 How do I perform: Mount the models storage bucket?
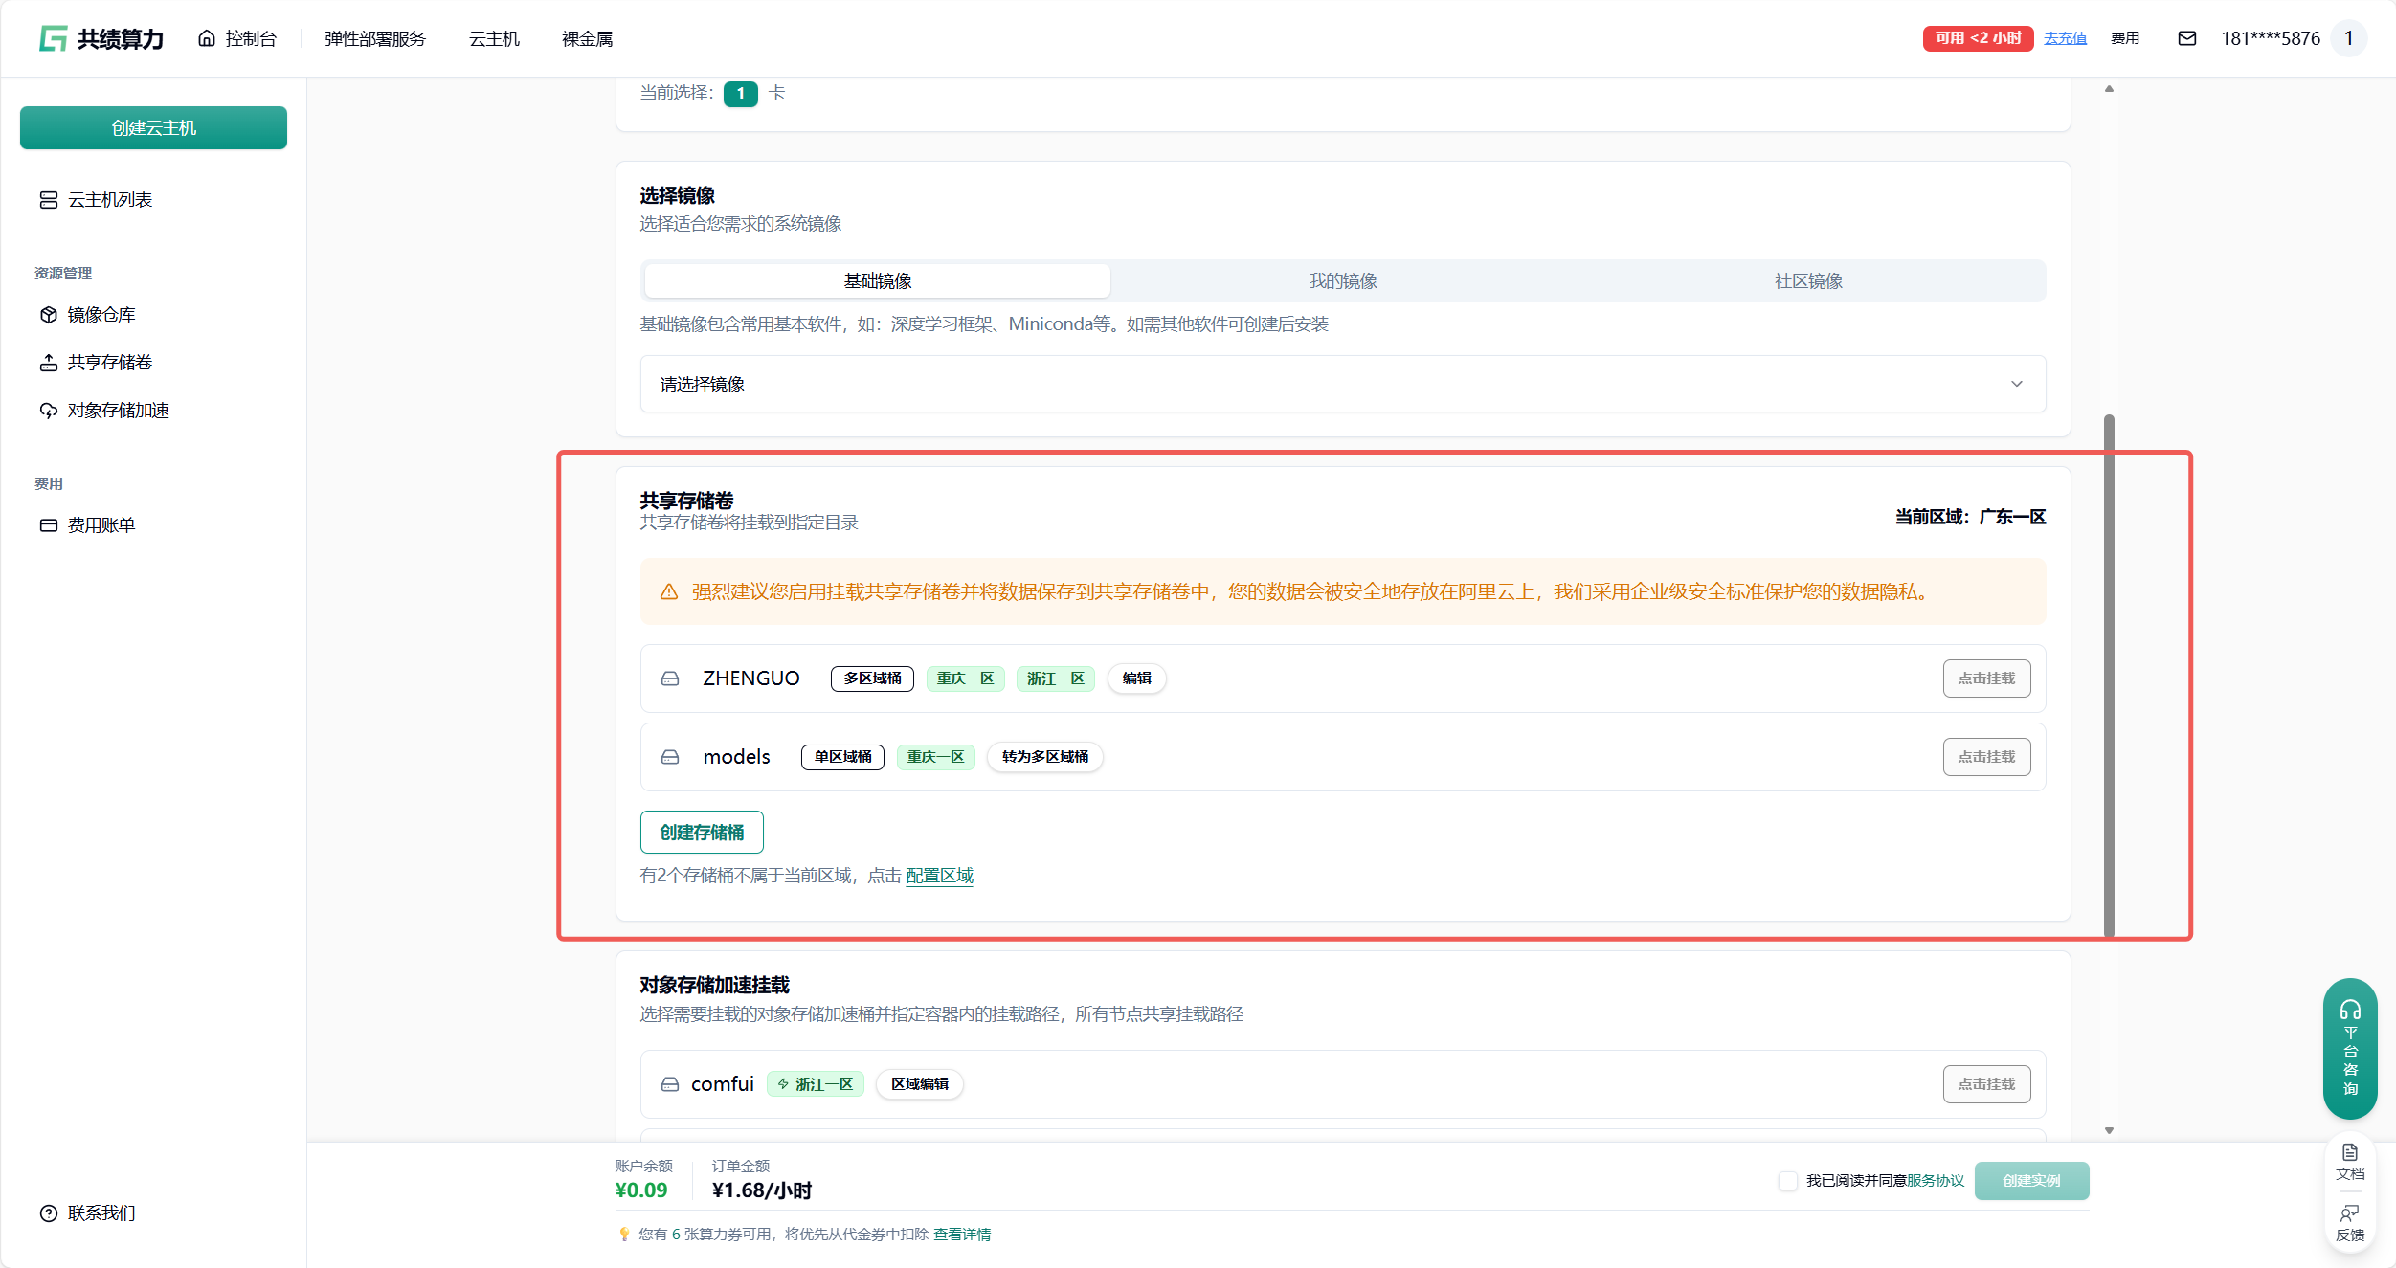[x=1986, y=757]
